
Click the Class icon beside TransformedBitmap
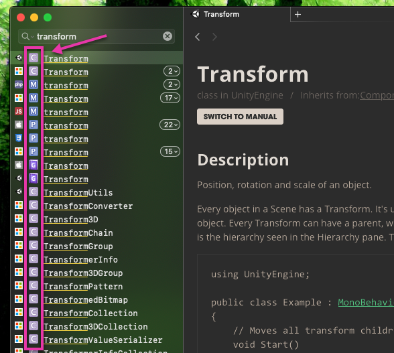click(x=34, y=299)
